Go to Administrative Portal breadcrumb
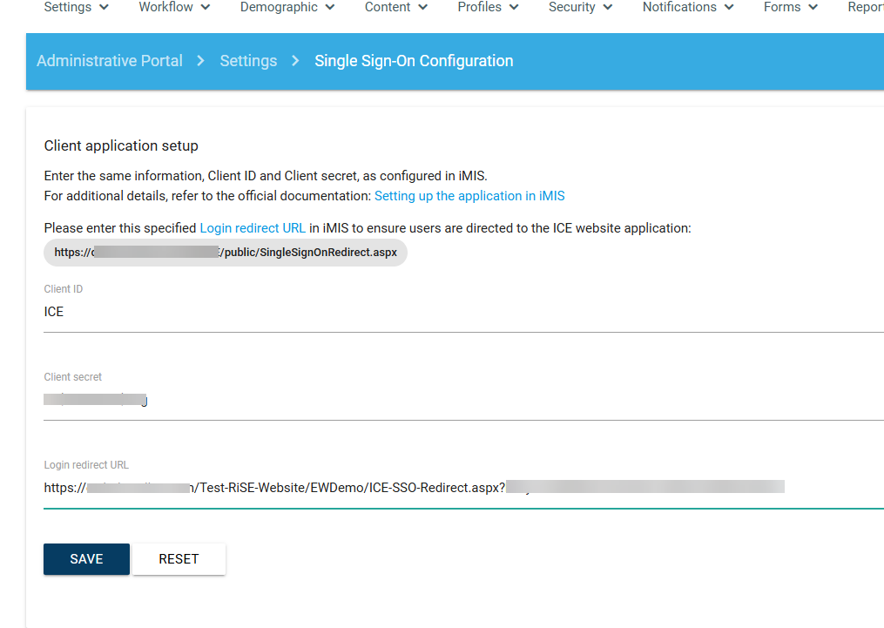The width and height of the screenshot is (884, 628). [110, 61]
